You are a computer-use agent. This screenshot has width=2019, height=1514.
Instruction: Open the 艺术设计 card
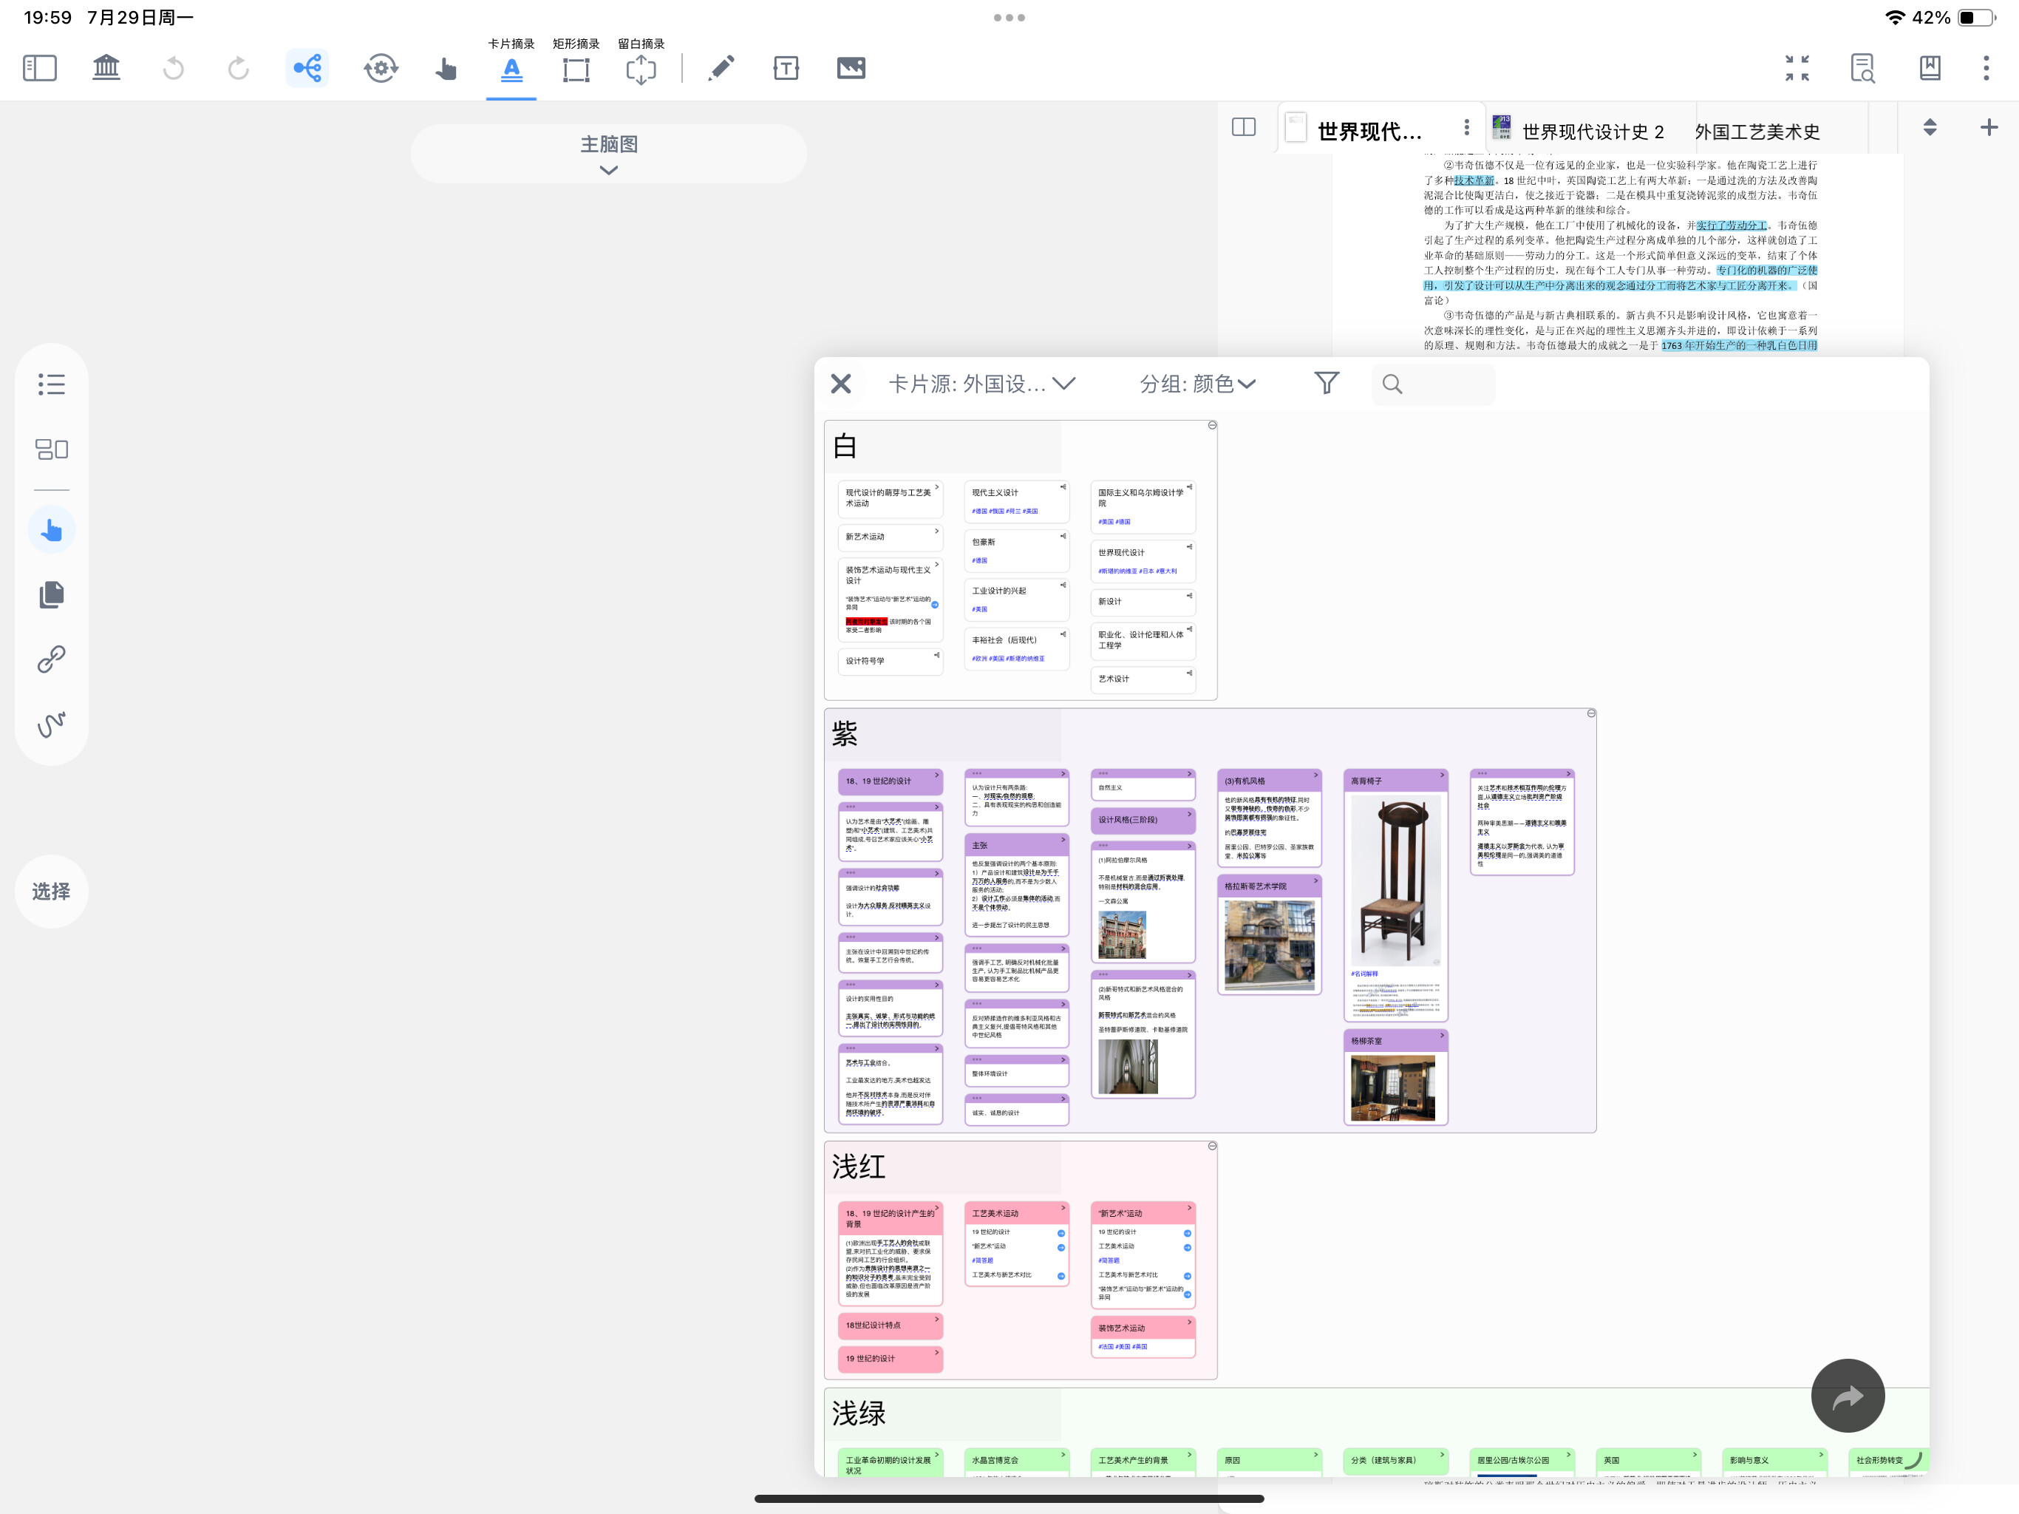click(1143, 679)
